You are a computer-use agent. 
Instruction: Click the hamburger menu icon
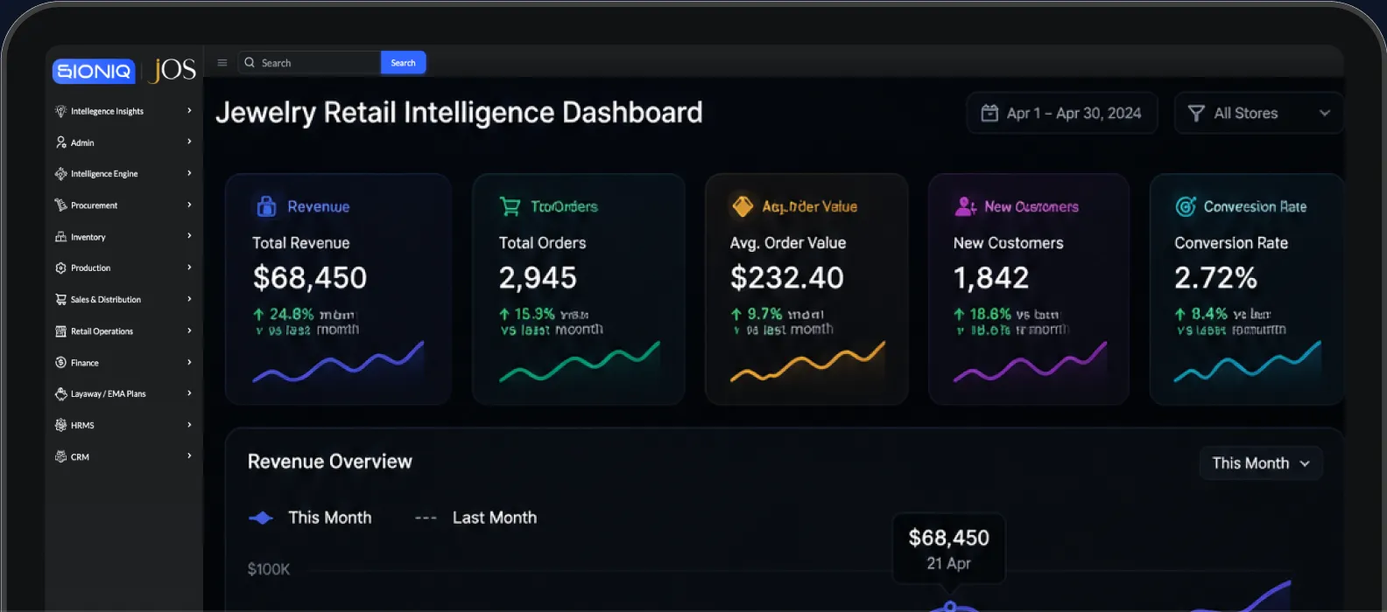coord(222,63)
